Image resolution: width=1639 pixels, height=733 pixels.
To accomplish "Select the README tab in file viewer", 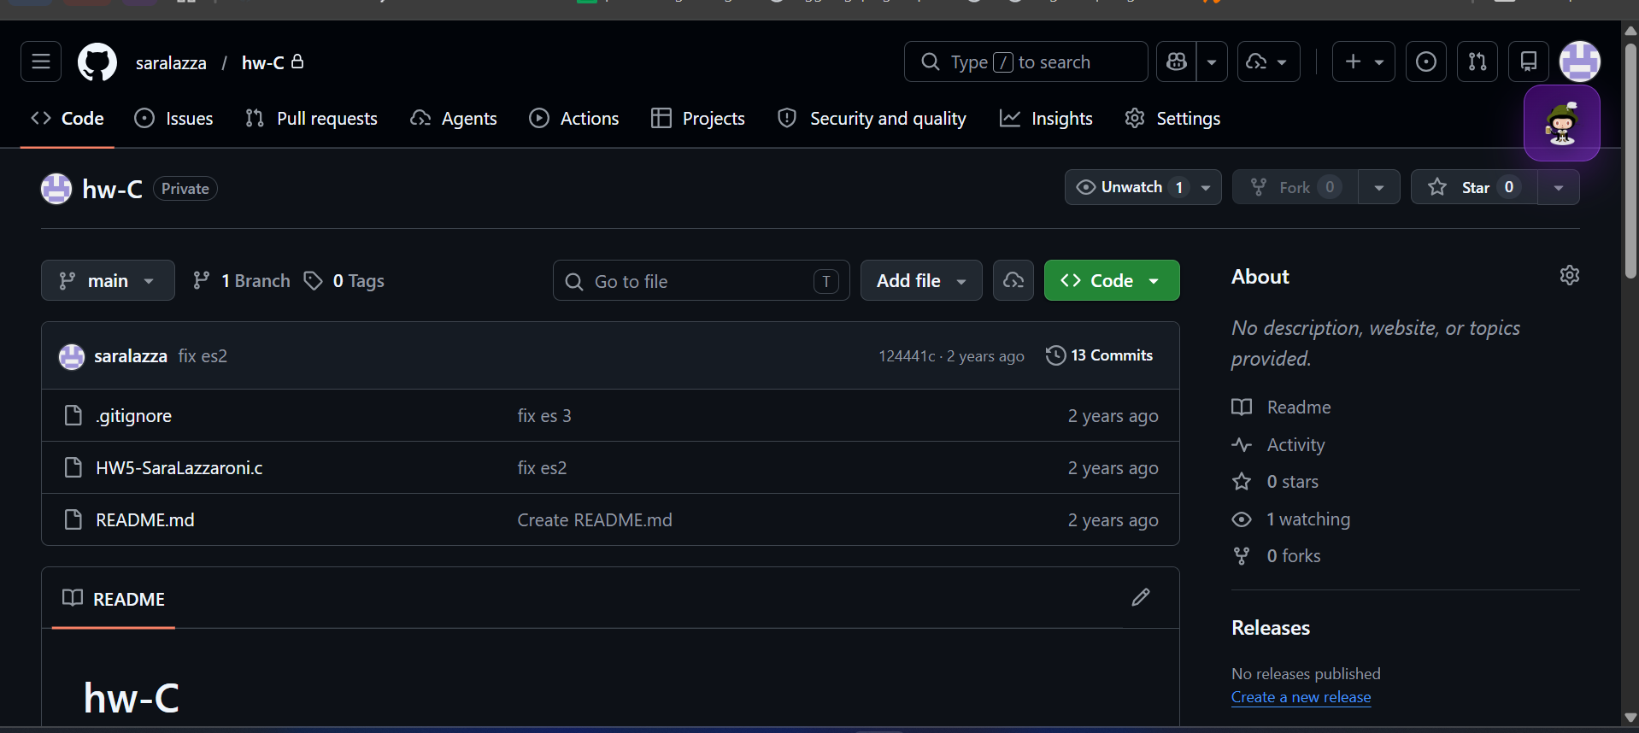I will pyautogui.click(x=114, y=599).
